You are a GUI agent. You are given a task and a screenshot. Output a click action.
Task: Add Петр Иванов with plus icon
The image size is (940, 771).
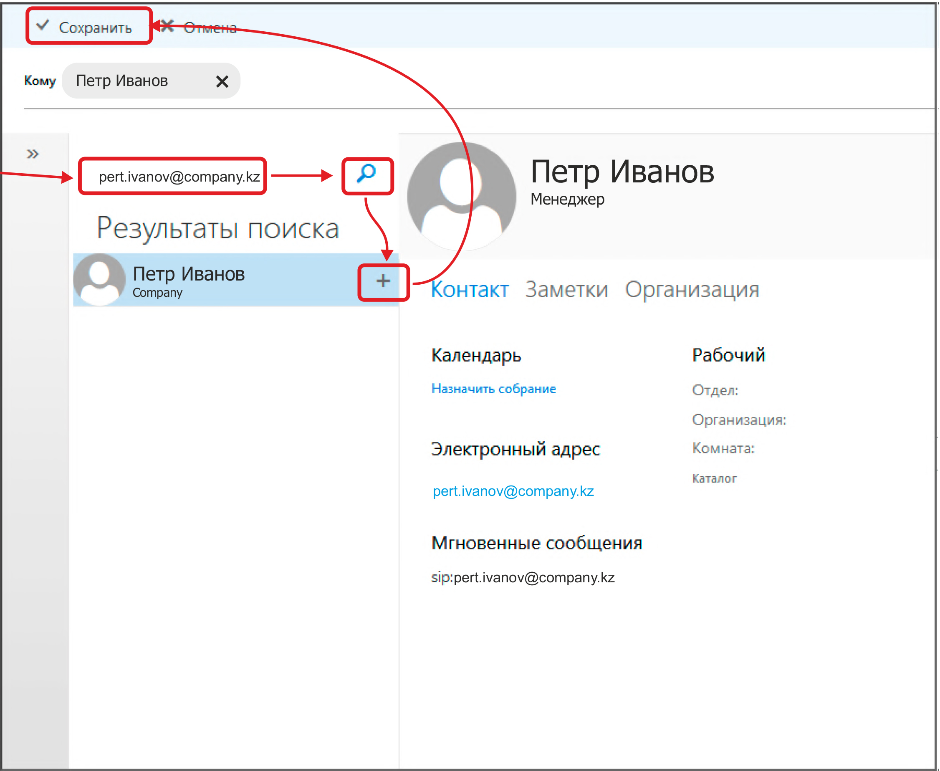[x=383, y=281]
